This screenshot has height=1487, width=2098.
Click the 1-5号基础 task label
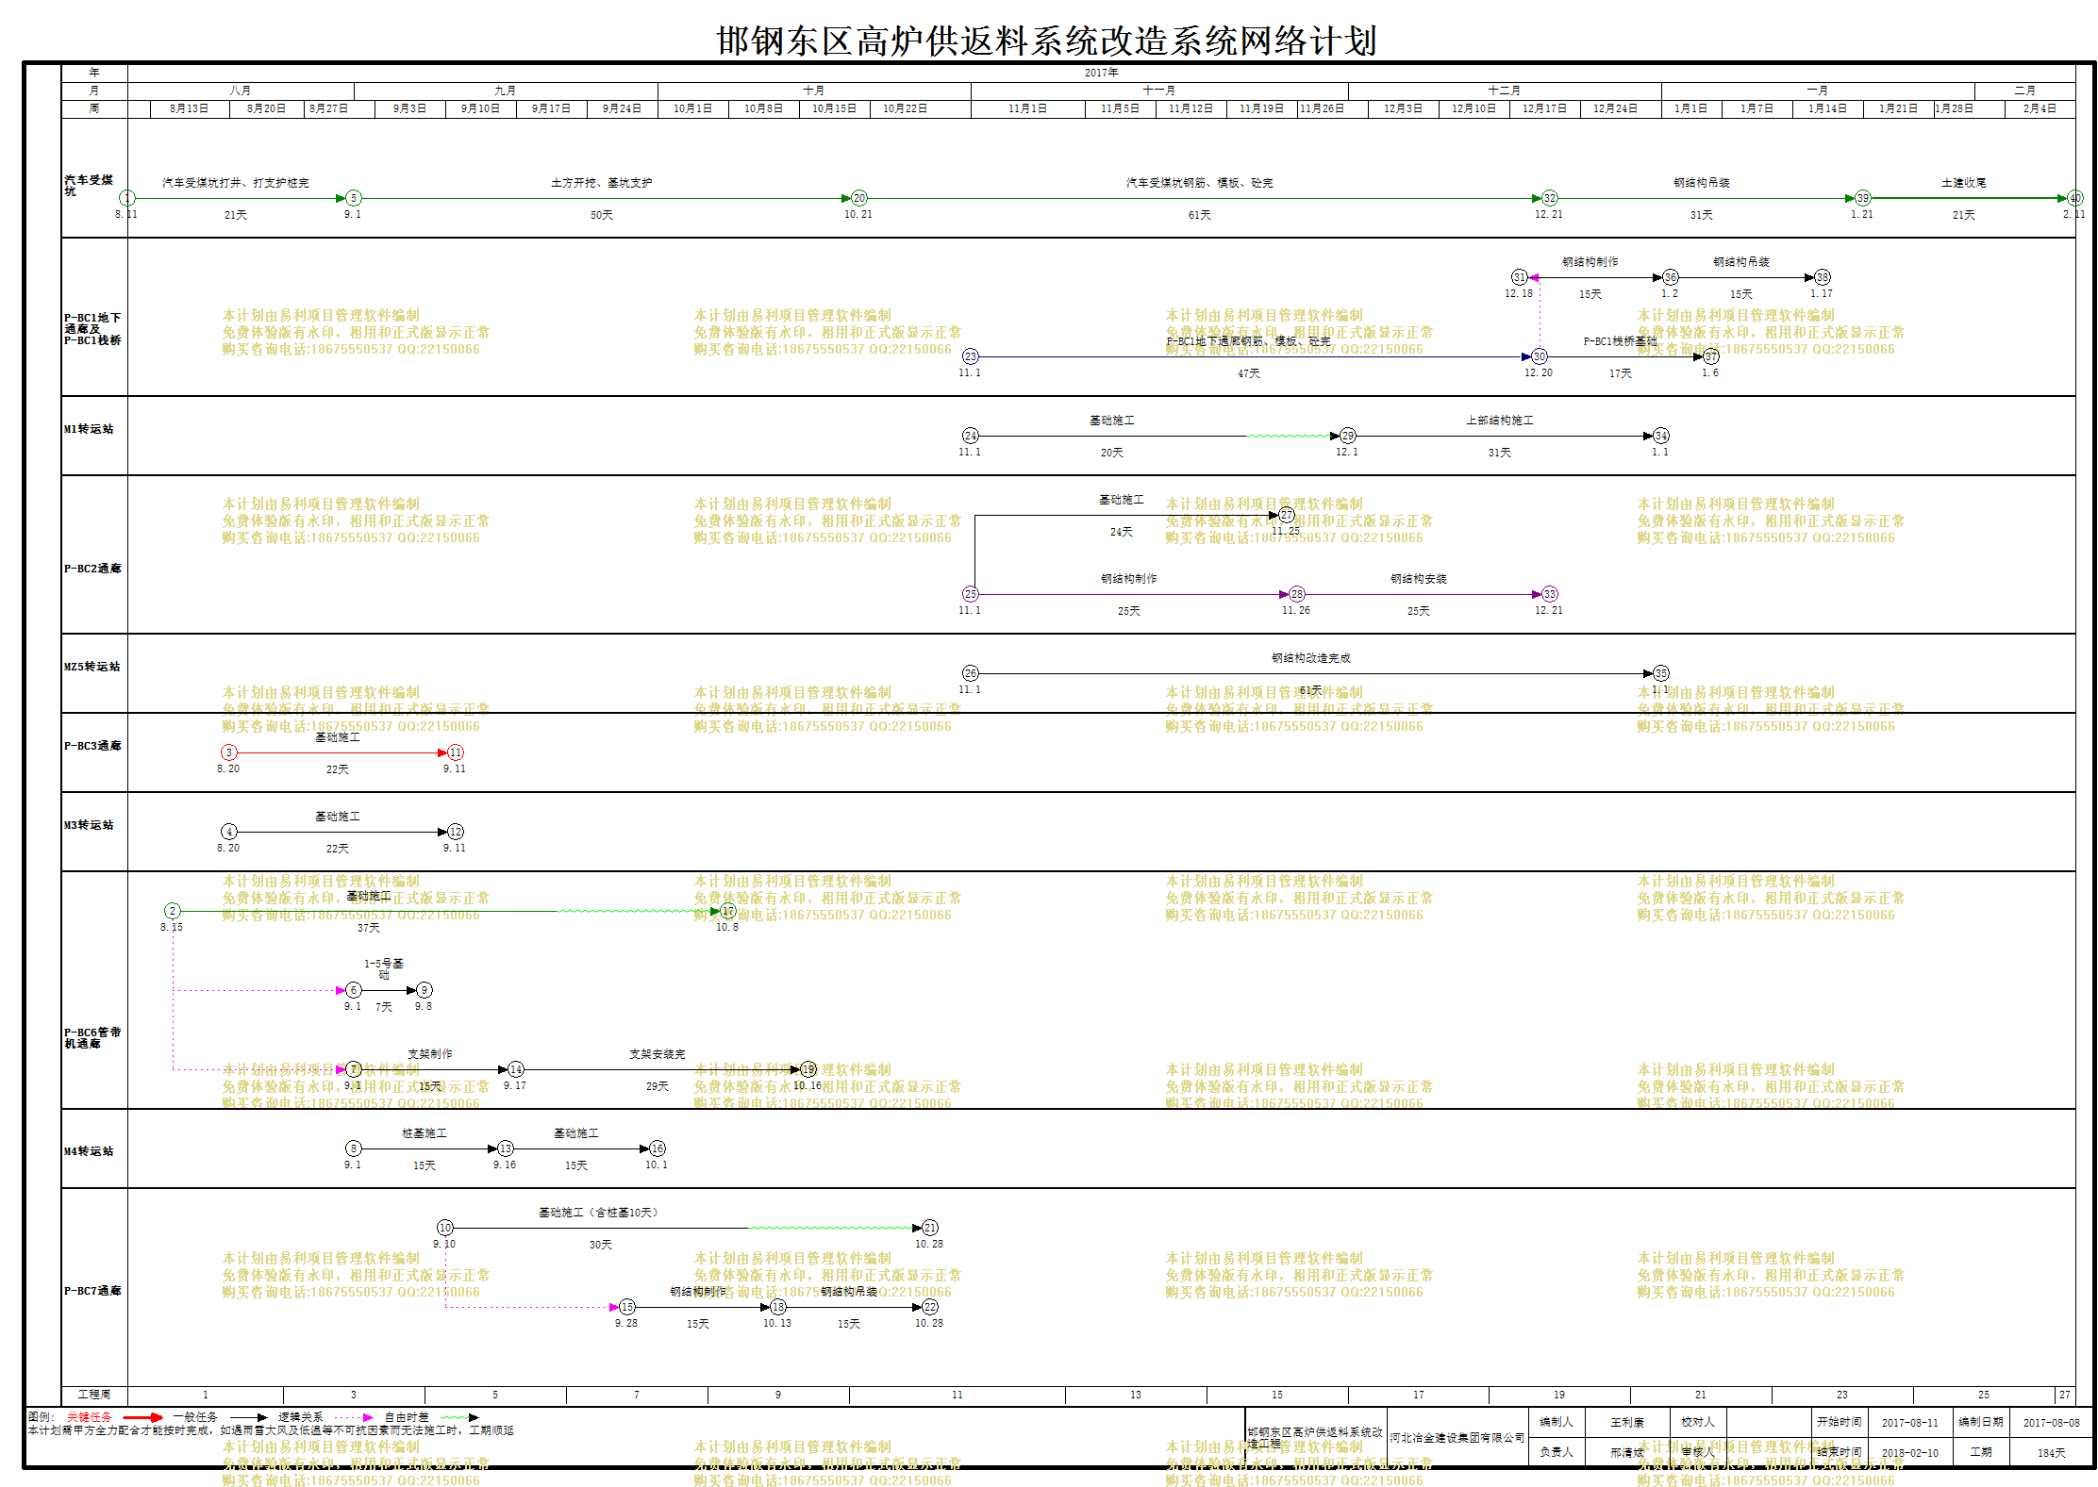click(x=384, y=968)
